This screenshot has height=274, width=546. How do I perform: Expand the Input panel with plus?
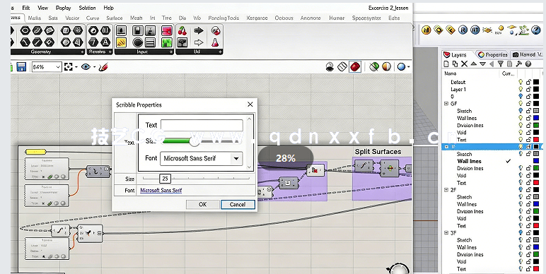point(171,52)
